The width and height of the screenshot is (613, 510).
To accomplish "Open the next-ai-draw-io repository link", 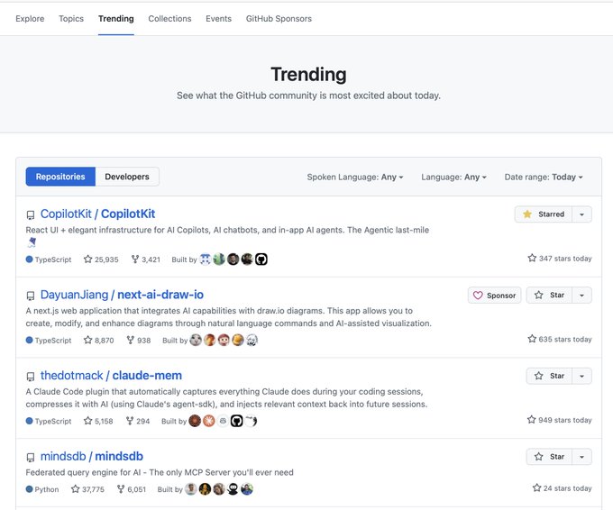I will pyautogui.click(x=160, y=295).
